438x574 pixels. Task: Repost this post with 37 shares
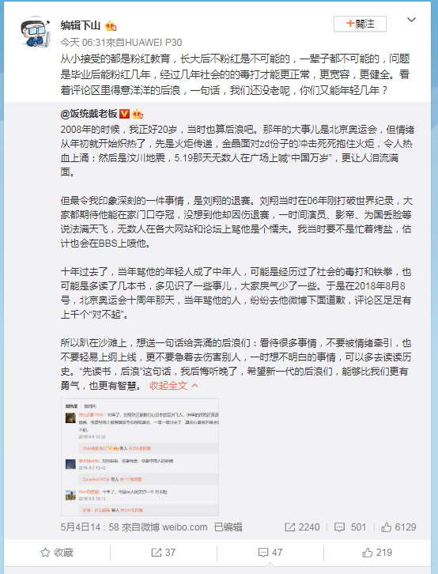(x=163, y=553)
